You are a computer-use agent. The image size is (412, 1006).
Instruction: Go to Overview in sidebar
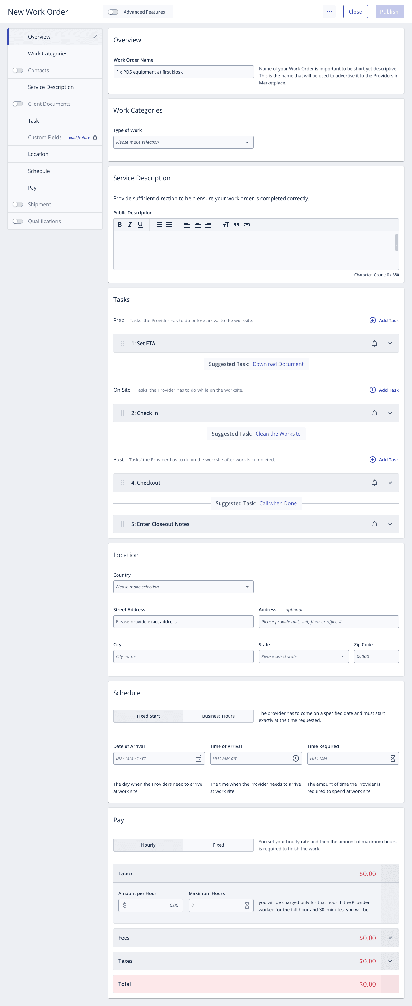coord(55,37)
